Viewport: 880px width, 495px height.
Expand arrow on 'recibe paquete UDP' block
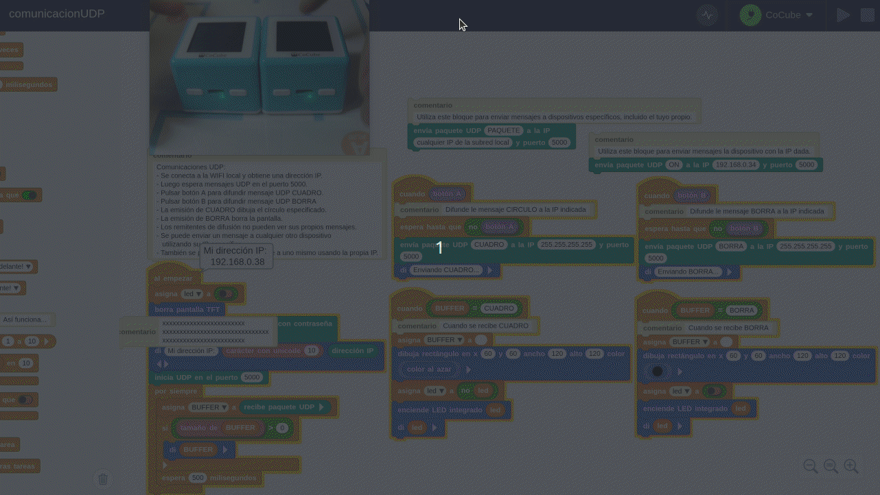(x=321, y=407)
